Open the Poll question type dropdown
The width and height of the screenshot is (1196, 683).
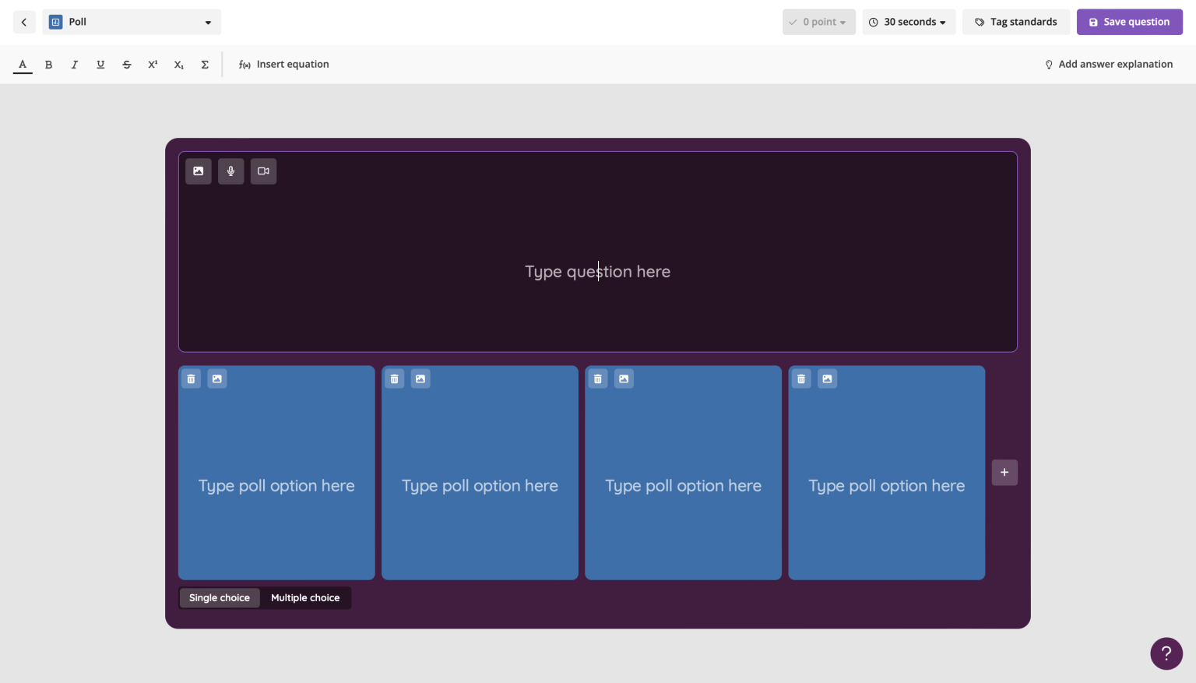coord(131,22)
